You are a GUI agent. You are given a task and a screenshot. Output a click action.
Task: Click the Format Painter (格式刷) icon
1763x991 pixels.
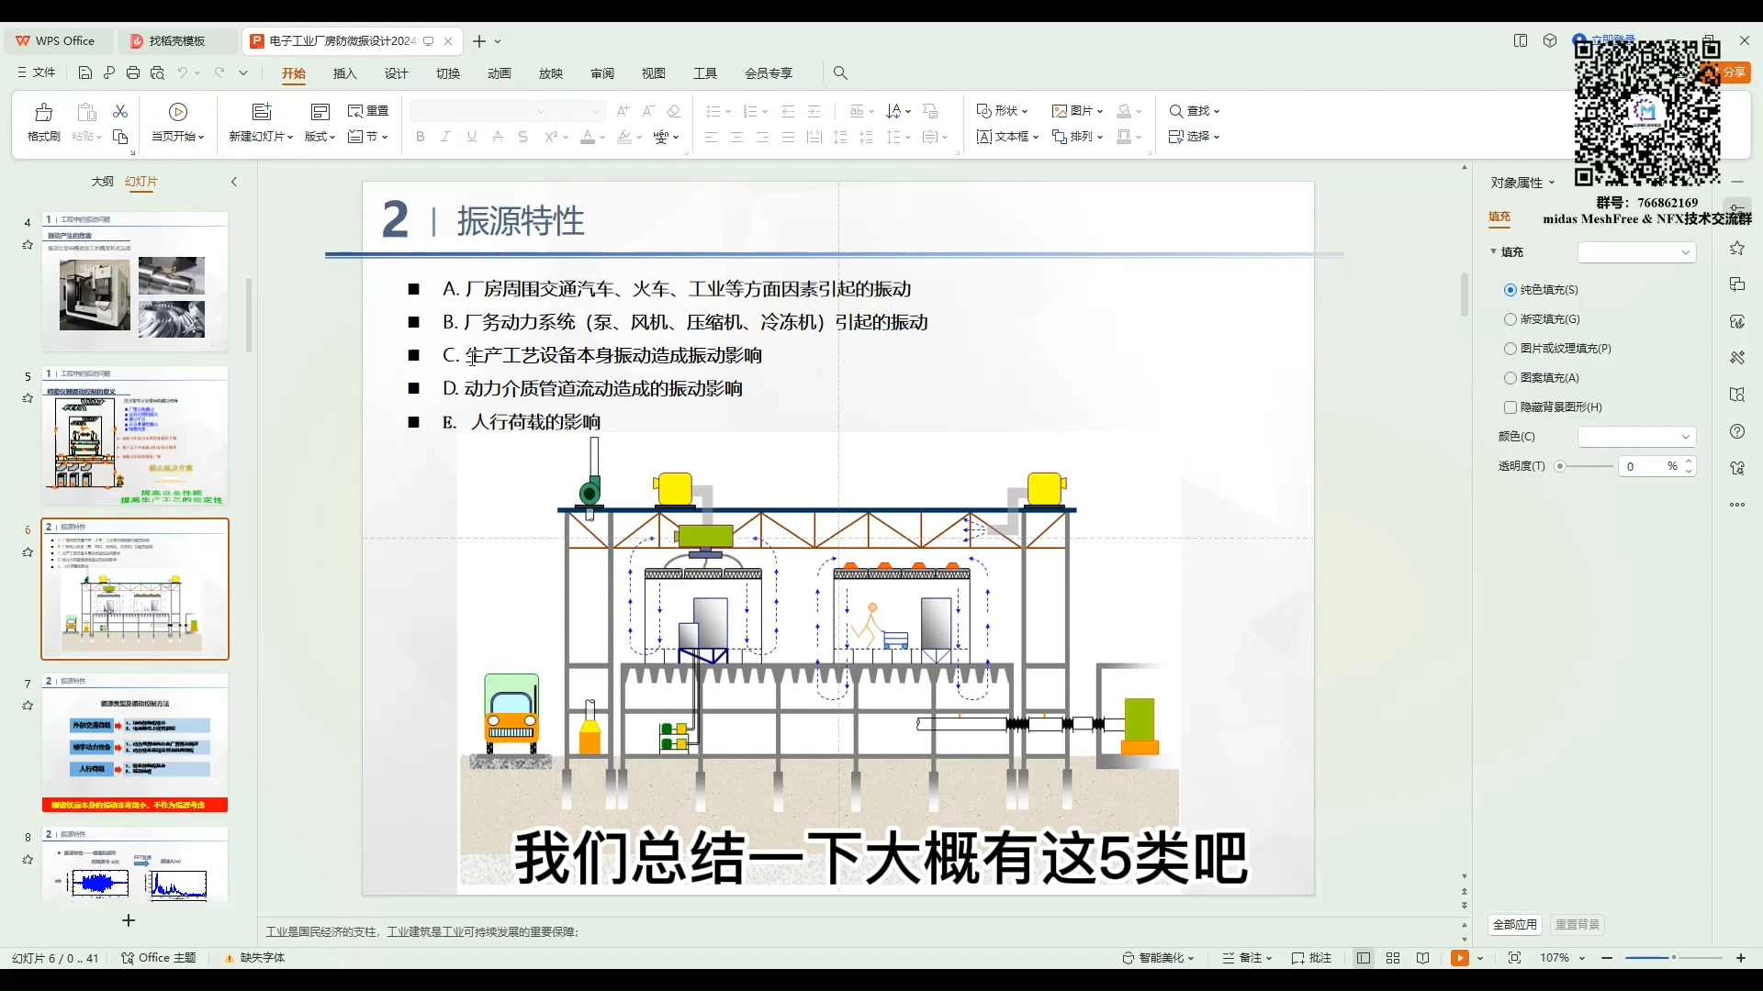tap(43, 112)
